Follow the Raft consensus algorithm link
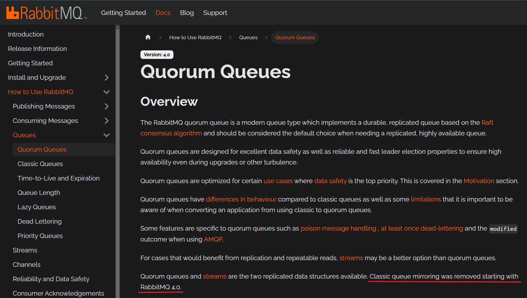527x298 pixels. coord(171,133)
